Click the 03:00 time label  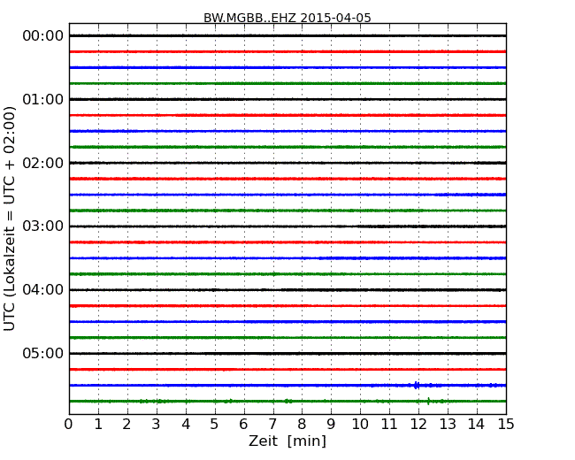(x=43, y=226)
